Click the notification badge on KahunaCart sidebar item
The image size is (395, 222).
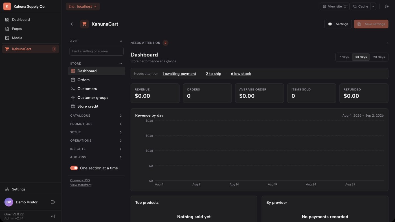(x=54, y=49)
